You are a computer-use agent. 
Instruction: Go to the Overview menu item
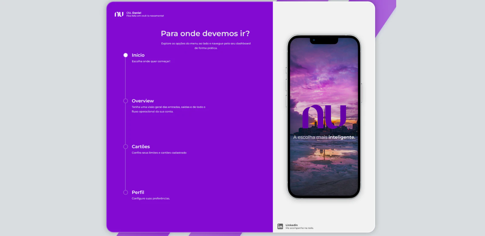143,101
